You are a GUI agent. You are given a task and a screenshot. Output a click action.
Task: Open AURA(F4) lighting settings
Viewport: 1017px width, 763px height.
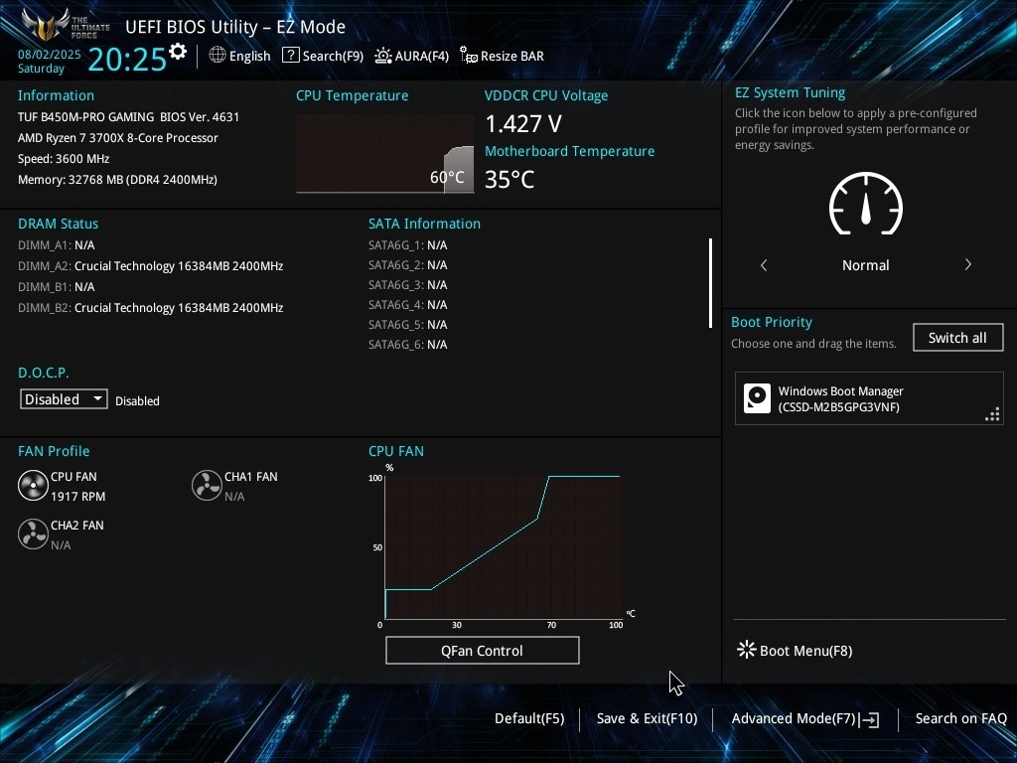[x=412, y=56]
